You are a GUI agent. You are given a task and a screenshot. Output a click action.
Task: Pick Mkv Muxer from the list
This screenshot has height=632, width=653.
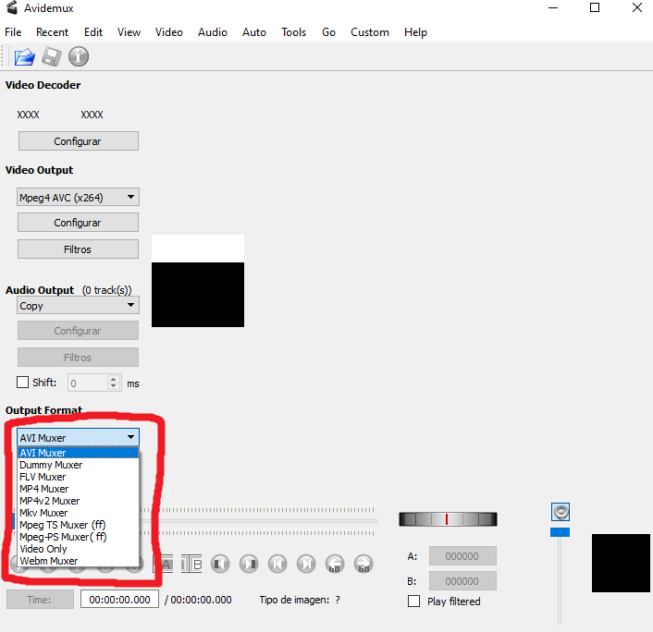78,513
